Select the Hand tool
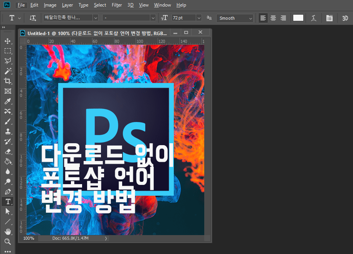This screenshot has height=254, width=353. pos(8,232)
